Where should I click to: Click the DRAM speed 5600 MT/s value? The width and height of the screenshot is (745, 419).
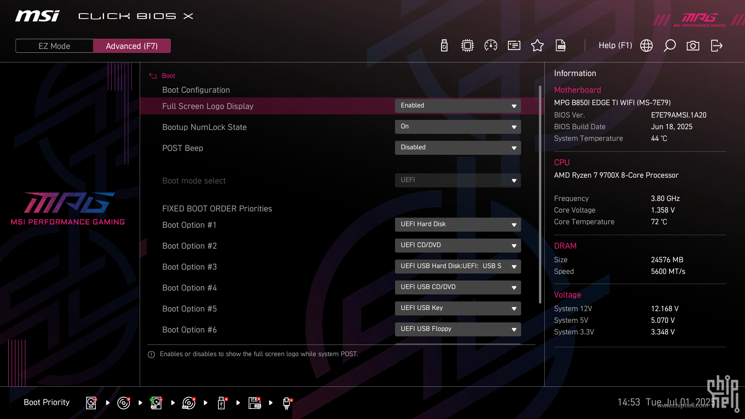[668, 272]
